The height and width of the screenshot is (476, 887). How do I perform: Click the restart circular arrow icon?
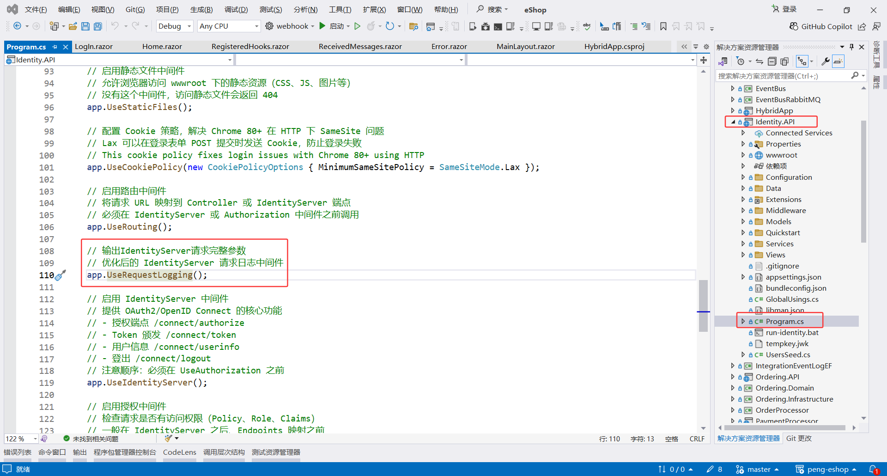coord(390,26)
